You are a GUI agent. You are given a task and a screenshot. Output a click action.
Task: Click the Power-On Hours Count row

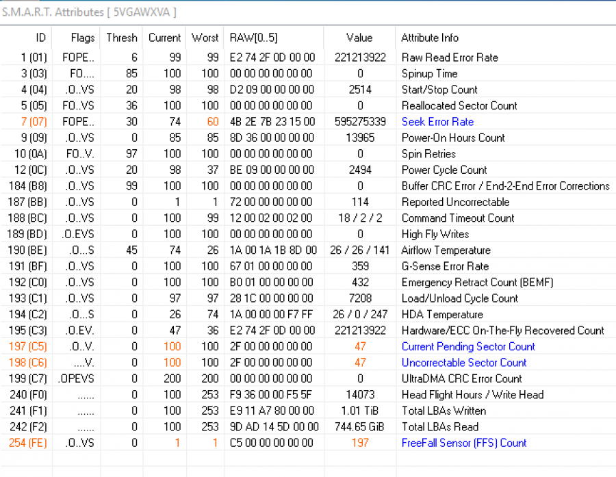tap(453, 138)
